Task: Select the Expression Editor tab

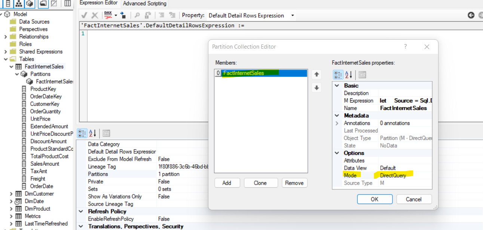Action: pos(99,3)
